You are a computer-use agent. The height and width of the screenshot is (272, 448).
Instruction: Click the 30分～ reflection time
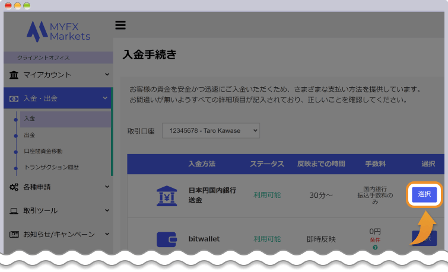pos(321,196)
